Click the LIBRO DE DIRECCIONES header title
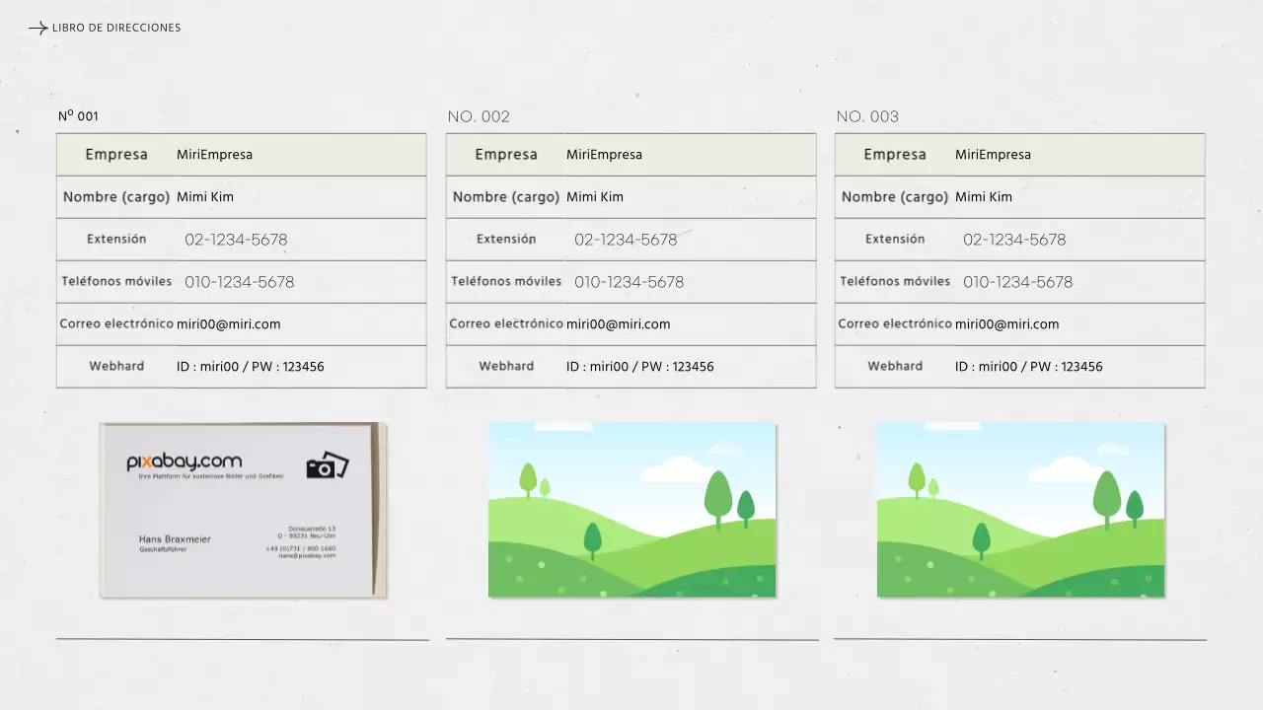This screenshot has width=1263, height=710. [116, 28]
